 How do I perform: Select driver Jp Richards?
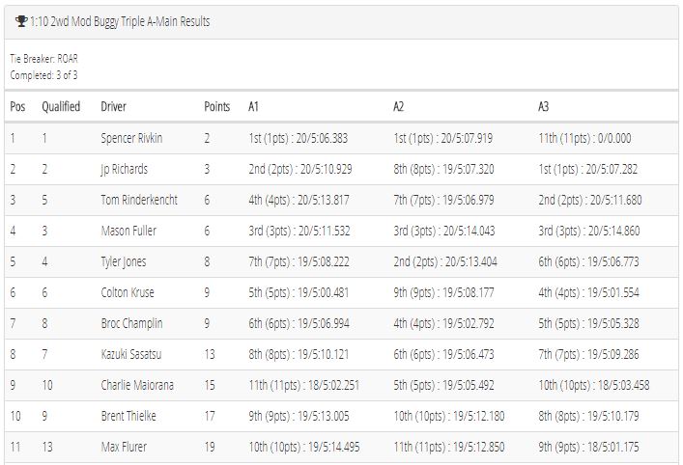125,169
